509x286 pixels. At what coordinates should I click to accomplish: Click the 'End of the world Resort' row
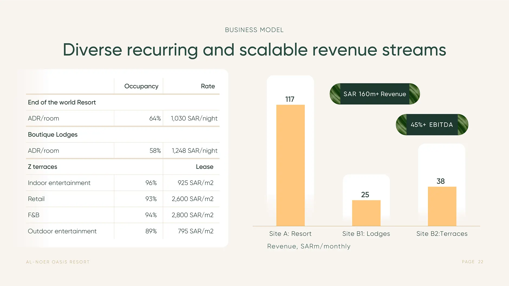coord(62,102)
